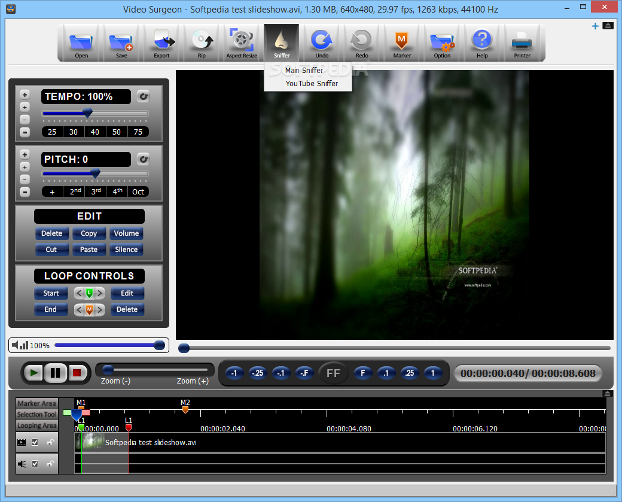
Task: Set tempo preset to 50
Action: (116, 132)
